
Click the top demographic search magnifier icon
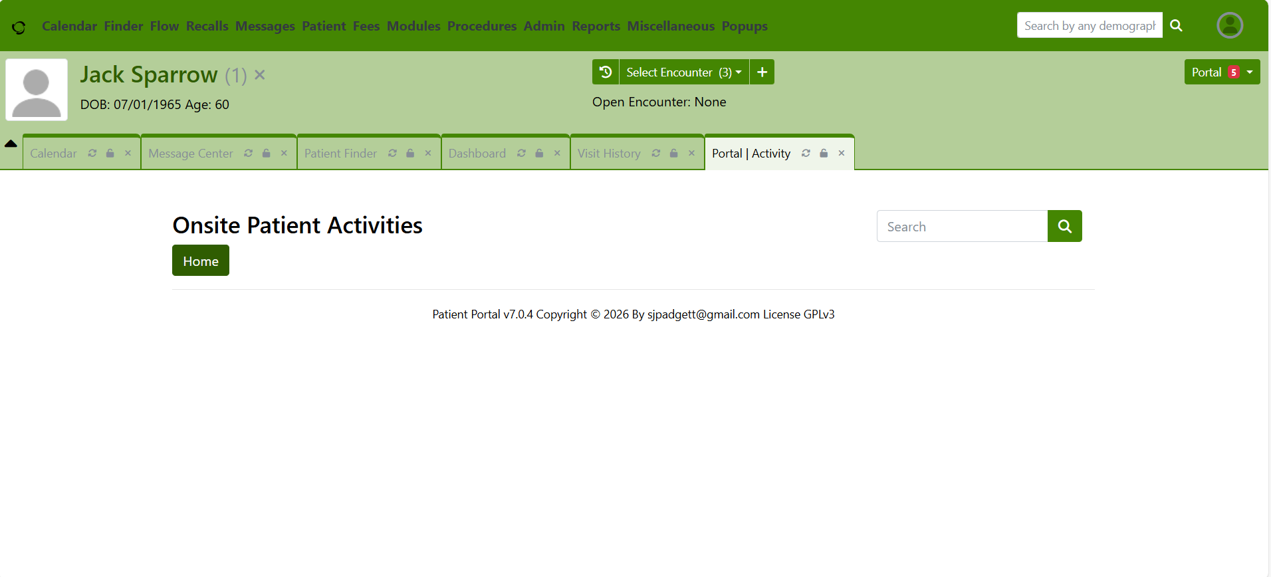point(1176,25)
